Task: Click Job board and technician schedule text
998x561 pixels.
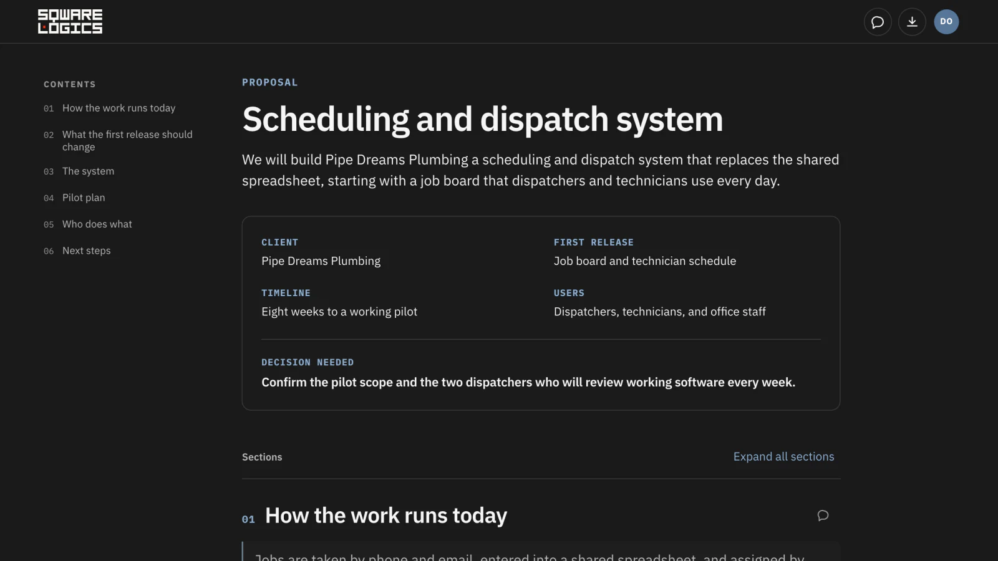Action: 645,261
